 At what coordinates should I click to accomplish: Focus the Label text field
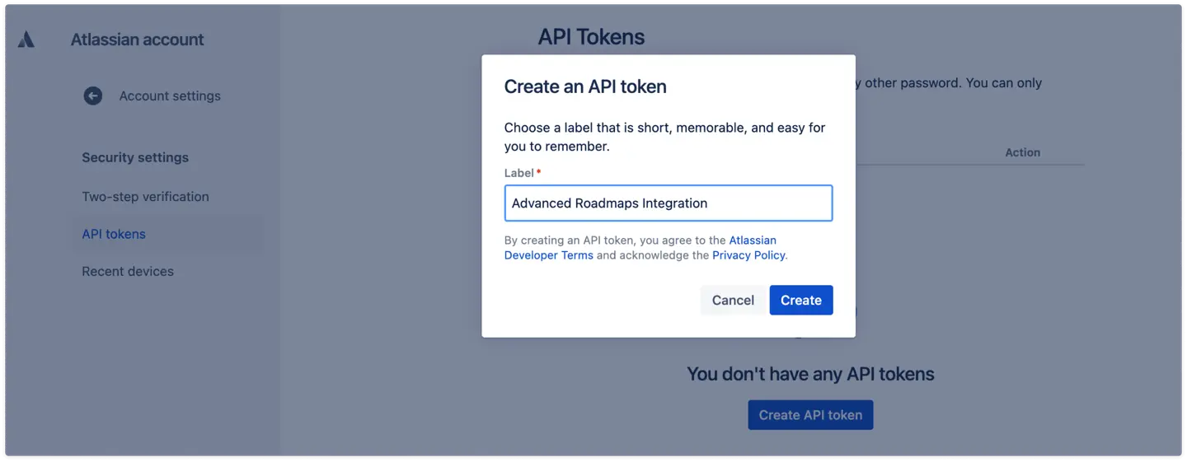[x=668, y=203]
